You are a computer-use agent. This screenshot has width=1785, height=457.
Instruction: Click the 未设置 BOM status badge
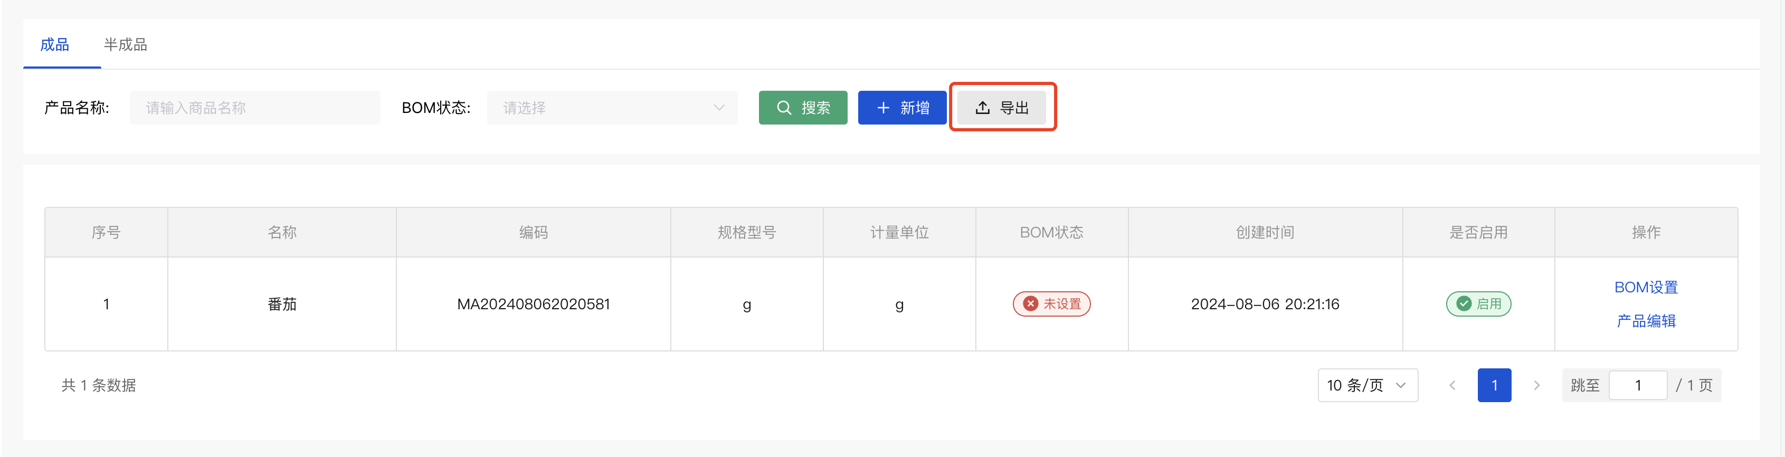[x=1051, y=304]
